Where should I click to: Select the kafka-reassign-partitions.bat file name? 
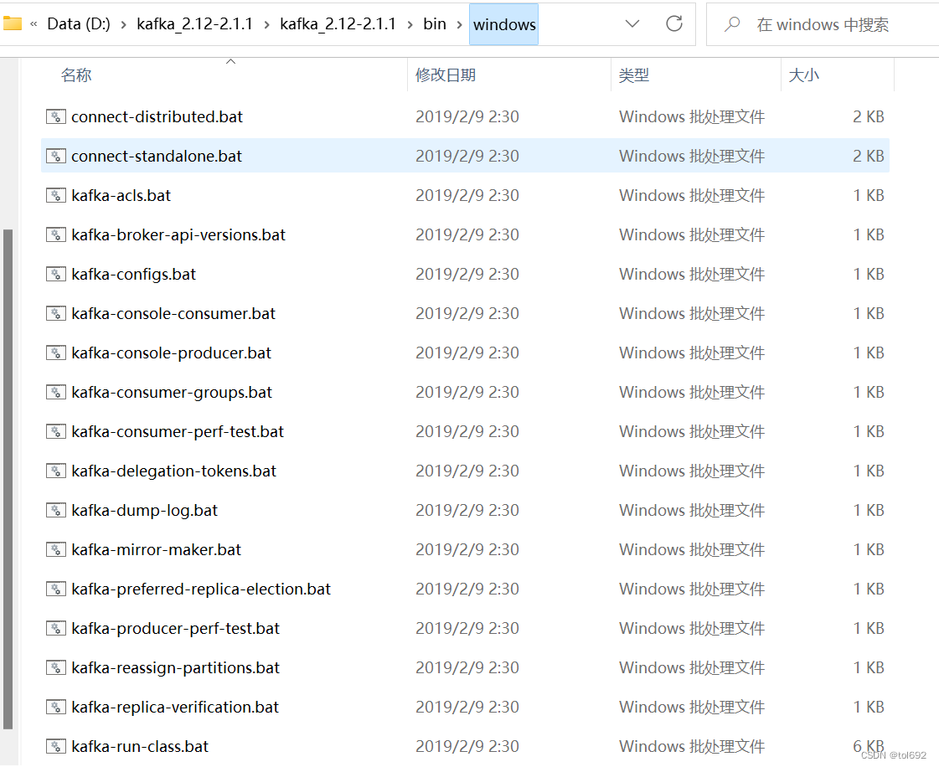175,667
